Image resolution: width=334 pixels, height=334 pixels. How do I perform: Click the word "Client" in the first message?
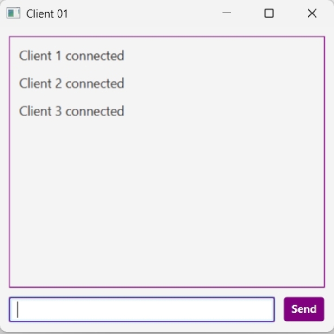[x=35, y=56]
